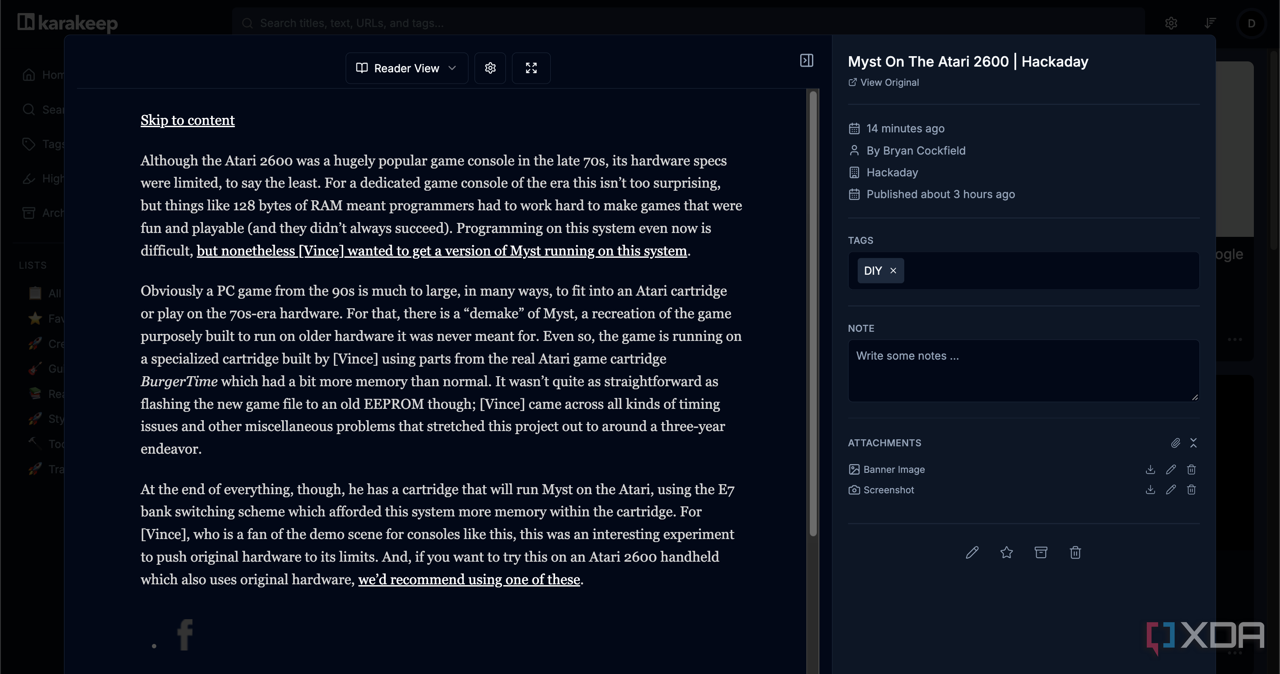Delete the Screenshot attachment

(x=1191, y=489)
